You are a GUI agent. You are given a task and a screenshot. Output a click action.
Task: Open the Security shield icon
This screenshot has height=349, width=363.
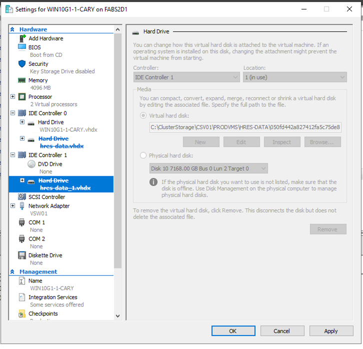(22, 64)
